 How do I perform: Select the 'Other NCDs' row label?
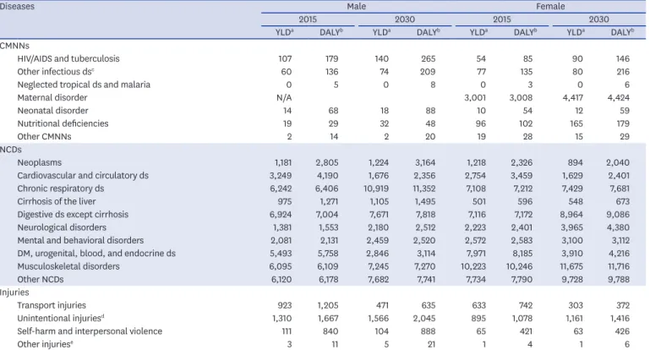(x=41, y=279)
